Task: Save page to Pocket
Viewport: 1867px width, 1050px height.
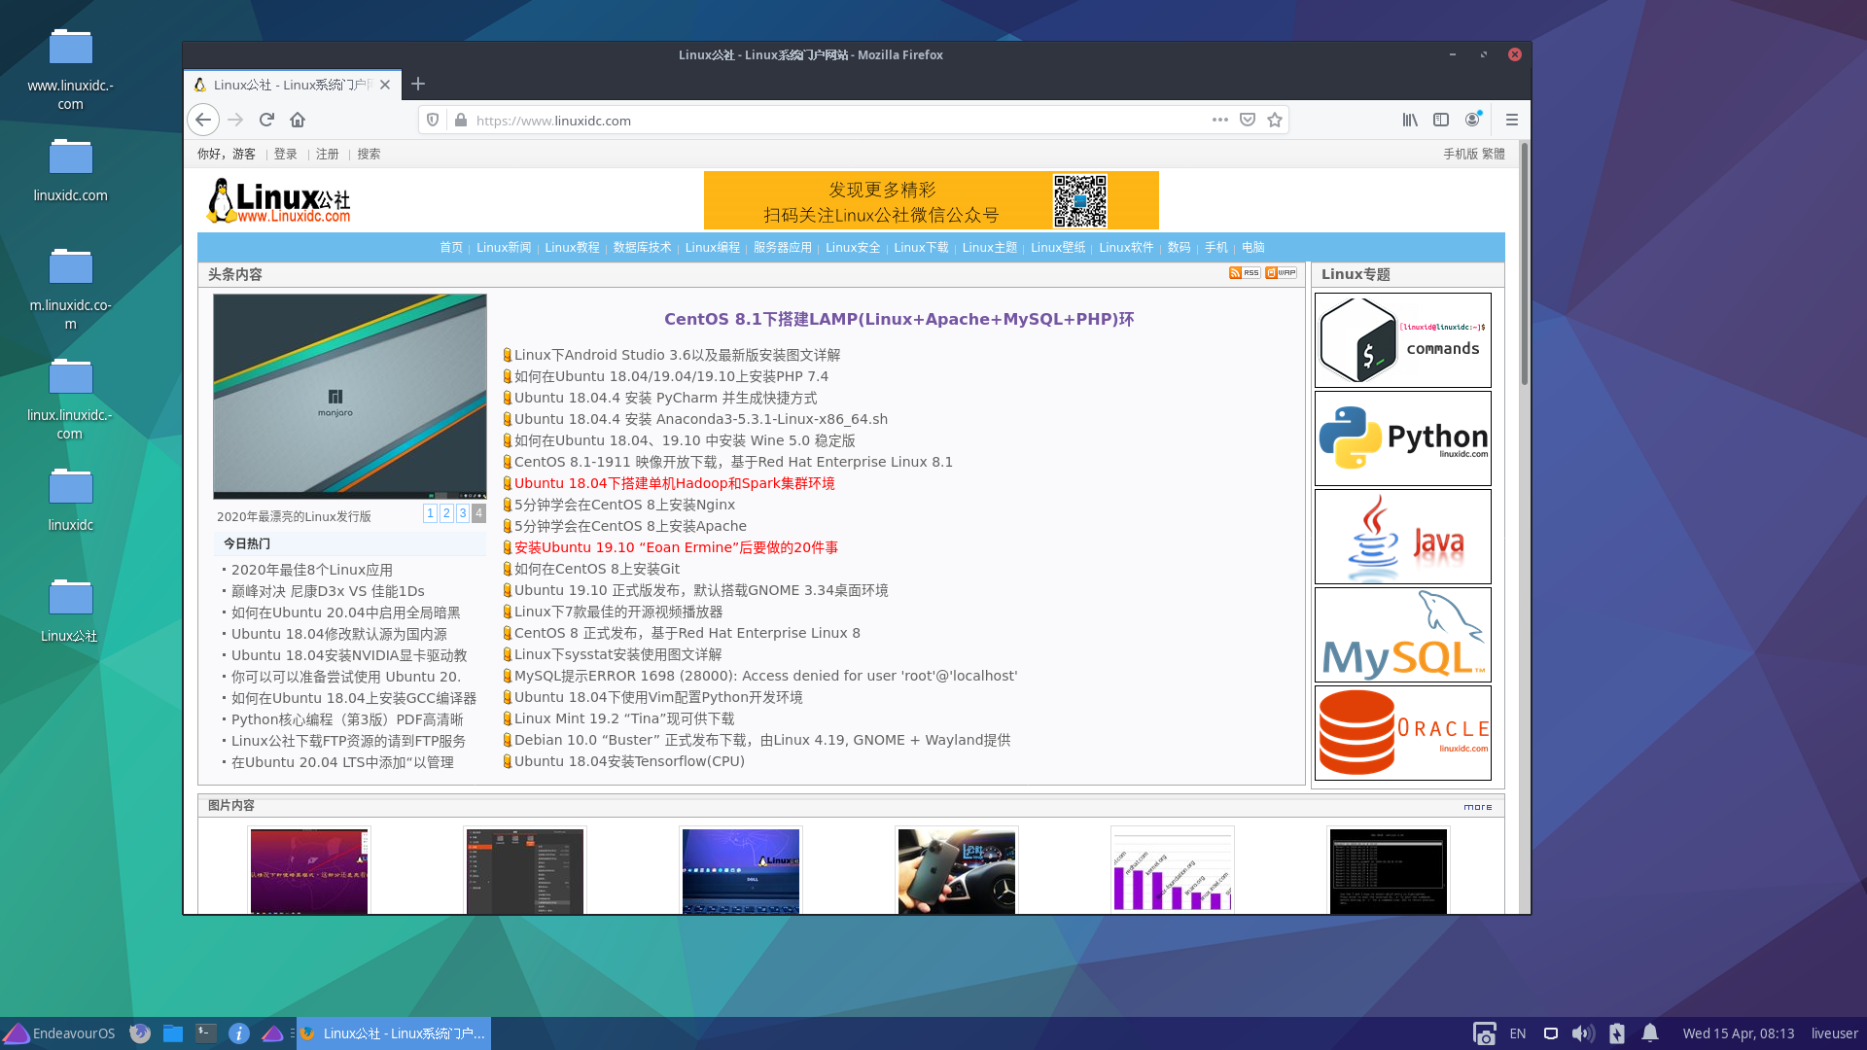Action: 1248,120
